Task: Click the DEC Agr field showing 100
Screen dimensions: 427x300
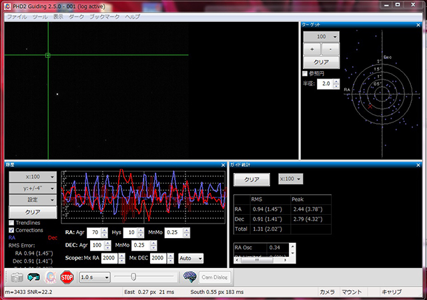Action: click(97, 245)
